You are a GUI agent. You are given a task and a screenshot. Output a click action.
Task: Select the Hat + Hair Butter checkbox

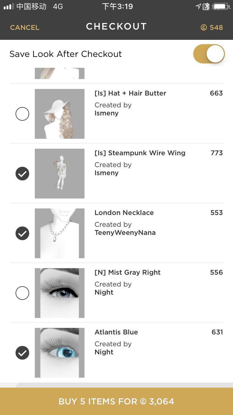[22, 114]
